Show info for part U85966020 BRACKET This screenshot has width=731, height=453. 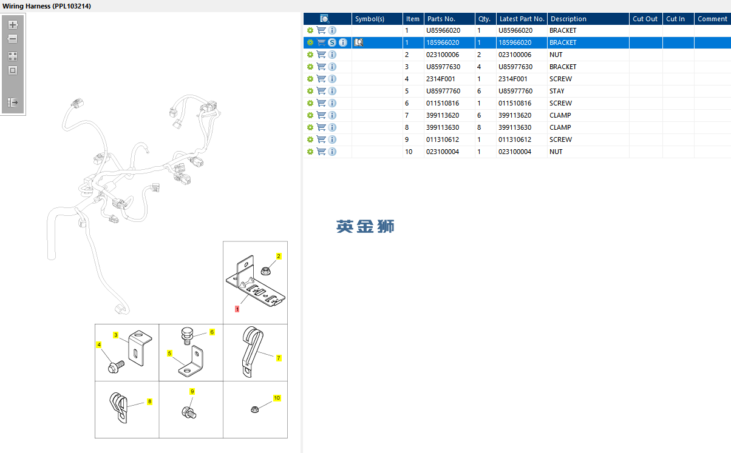(332, 30)
